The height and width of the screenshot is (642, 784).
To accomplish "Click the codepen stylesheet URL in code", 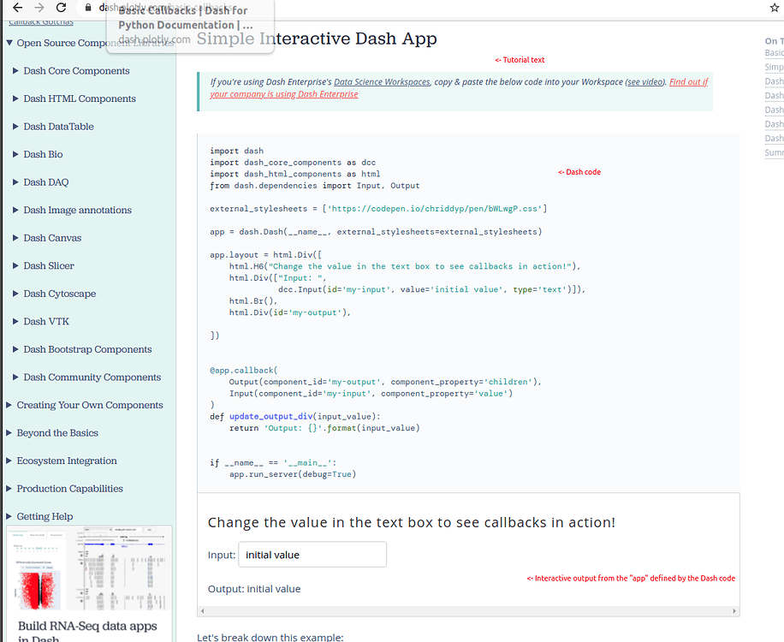I will 435,209.
